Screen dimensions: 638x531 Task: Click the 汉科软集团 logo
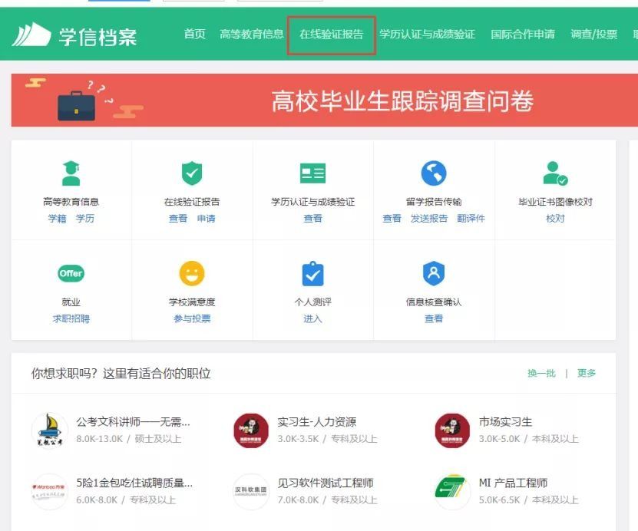251,492
